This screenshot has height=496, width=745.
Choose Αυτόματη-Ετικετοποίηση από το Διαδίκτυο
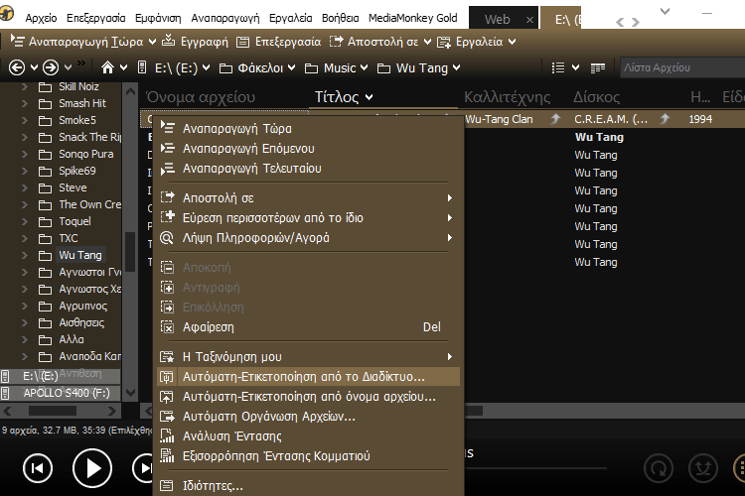308,376
